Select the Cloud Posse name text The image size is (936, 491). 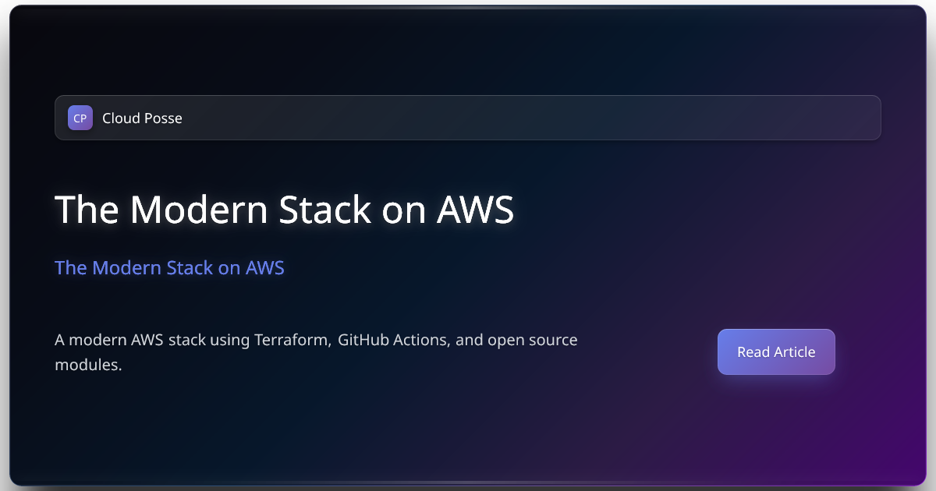[x=142, y=118]
